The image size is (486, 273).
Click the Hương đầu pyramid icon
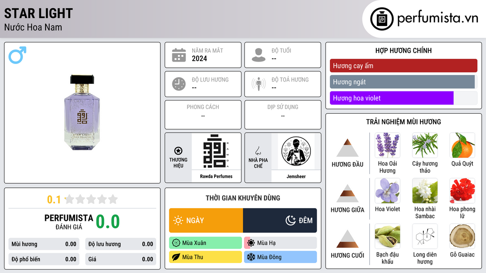coord(347,148)
